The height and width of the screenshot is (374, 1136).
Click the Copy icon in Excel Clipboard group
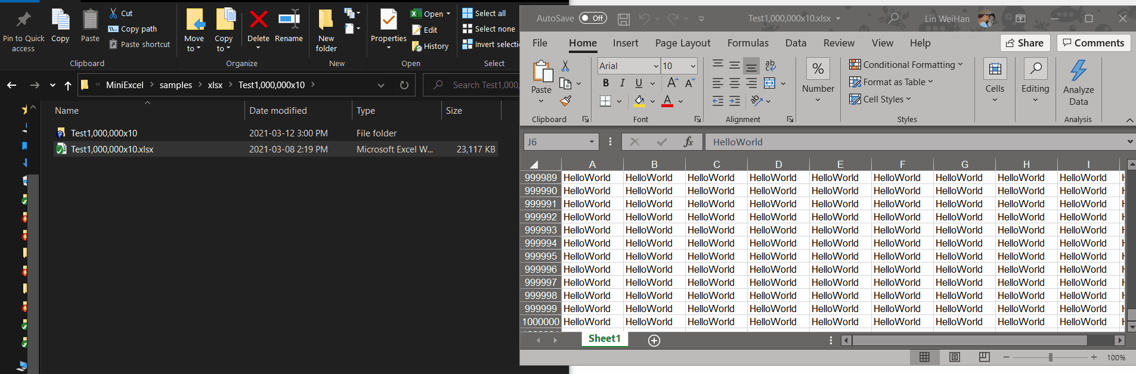point(565,83)
